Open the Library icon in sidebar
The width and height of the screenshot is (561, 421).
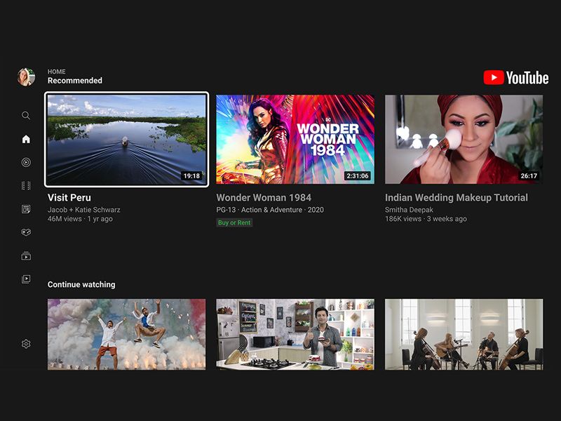coord(26,279)
